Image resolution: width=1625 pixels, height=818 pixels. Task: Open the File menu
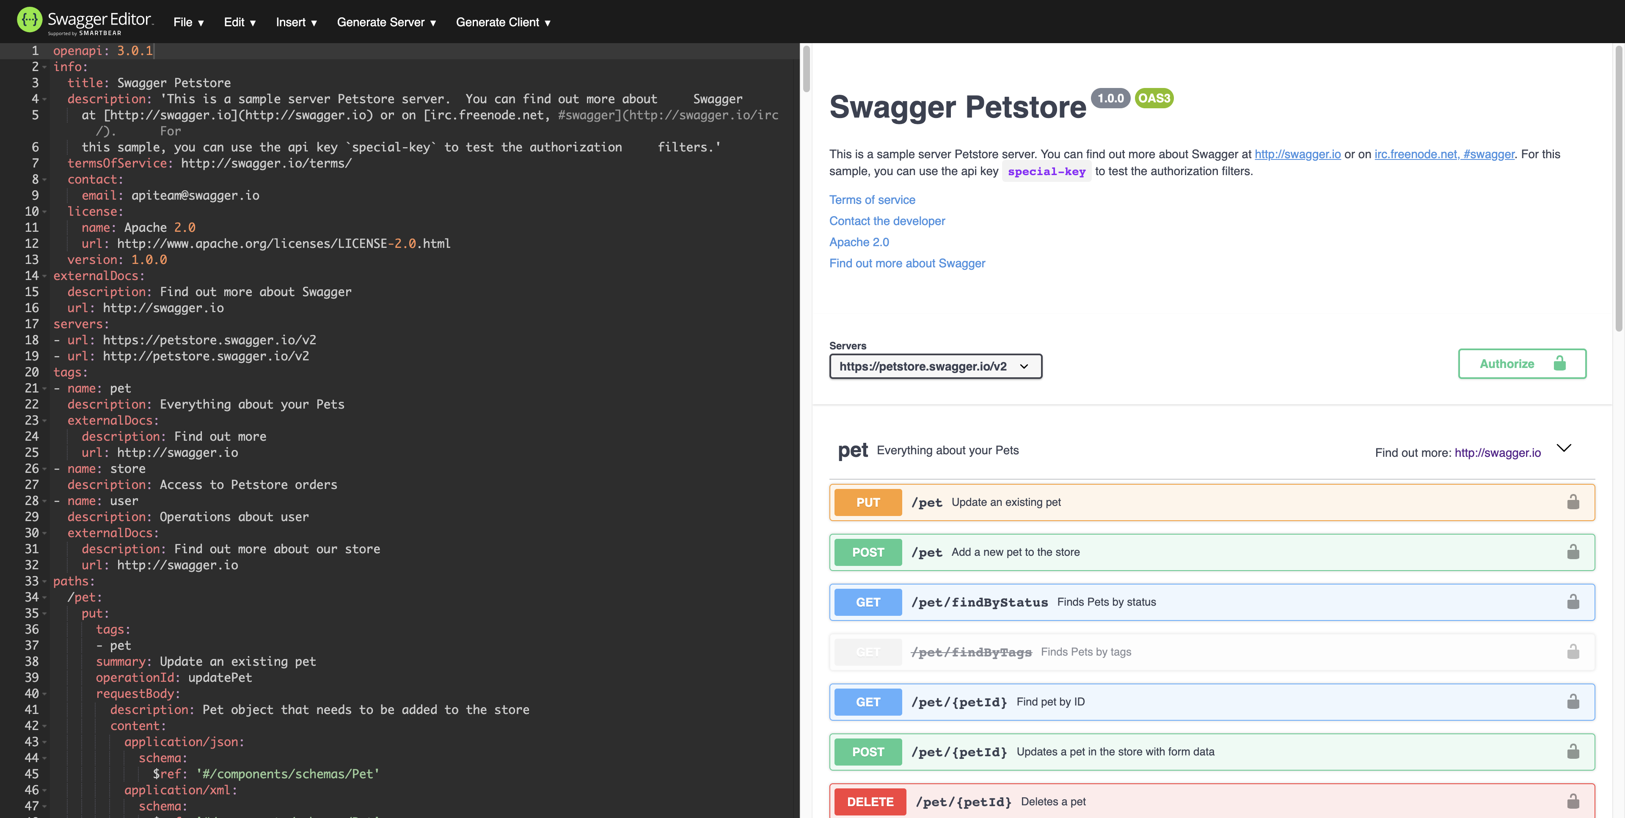188,23
